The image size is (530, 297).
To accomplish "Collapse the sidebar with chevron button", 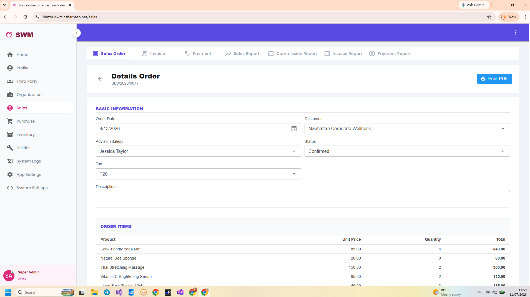I will click(76, 33).
